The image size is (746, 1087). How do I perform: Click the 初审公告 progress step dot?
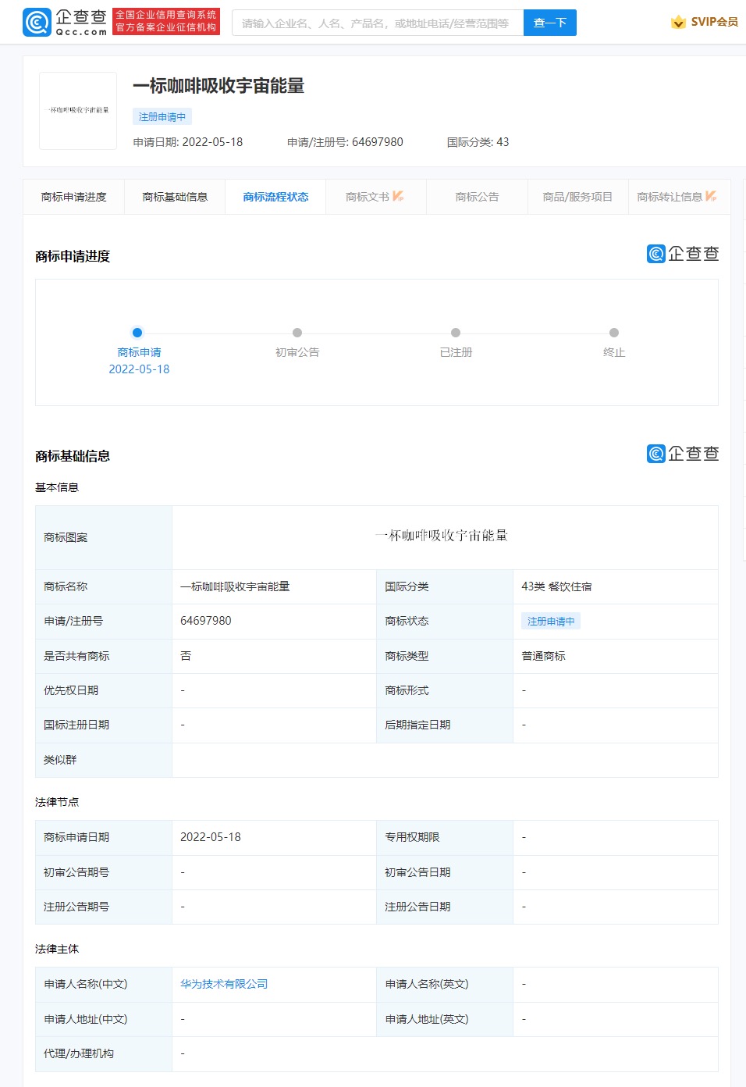(x=297, y=333)
